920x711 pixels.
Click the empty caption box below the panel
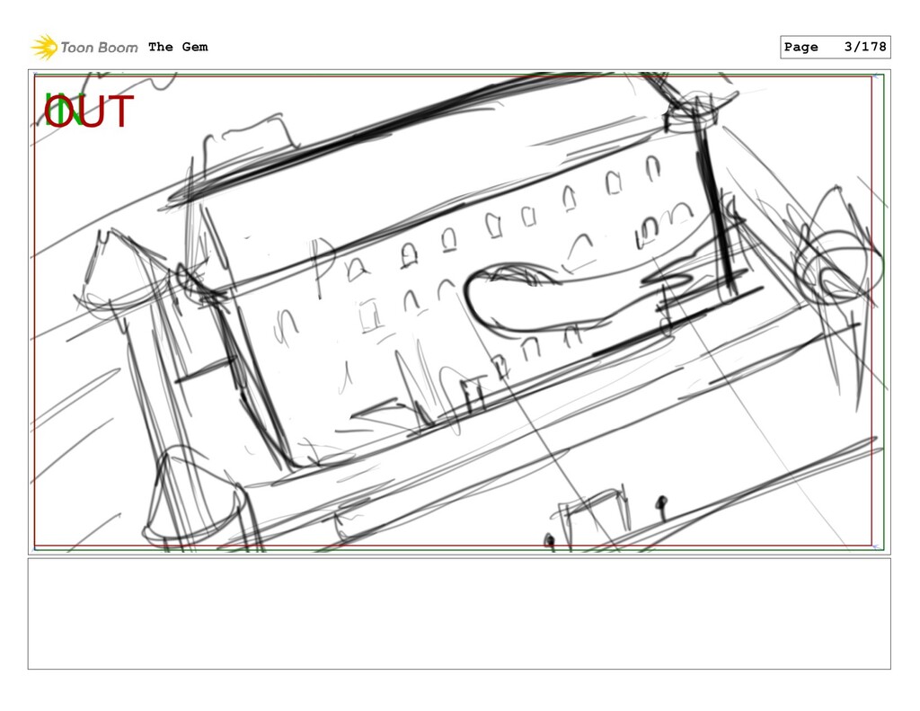pos(459,614)
